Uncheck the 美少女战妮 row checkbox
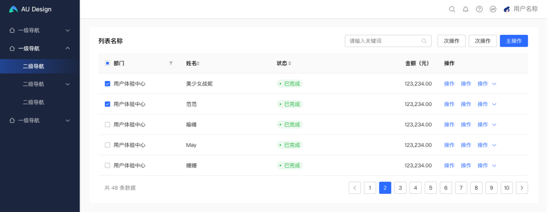 point(108,84)
